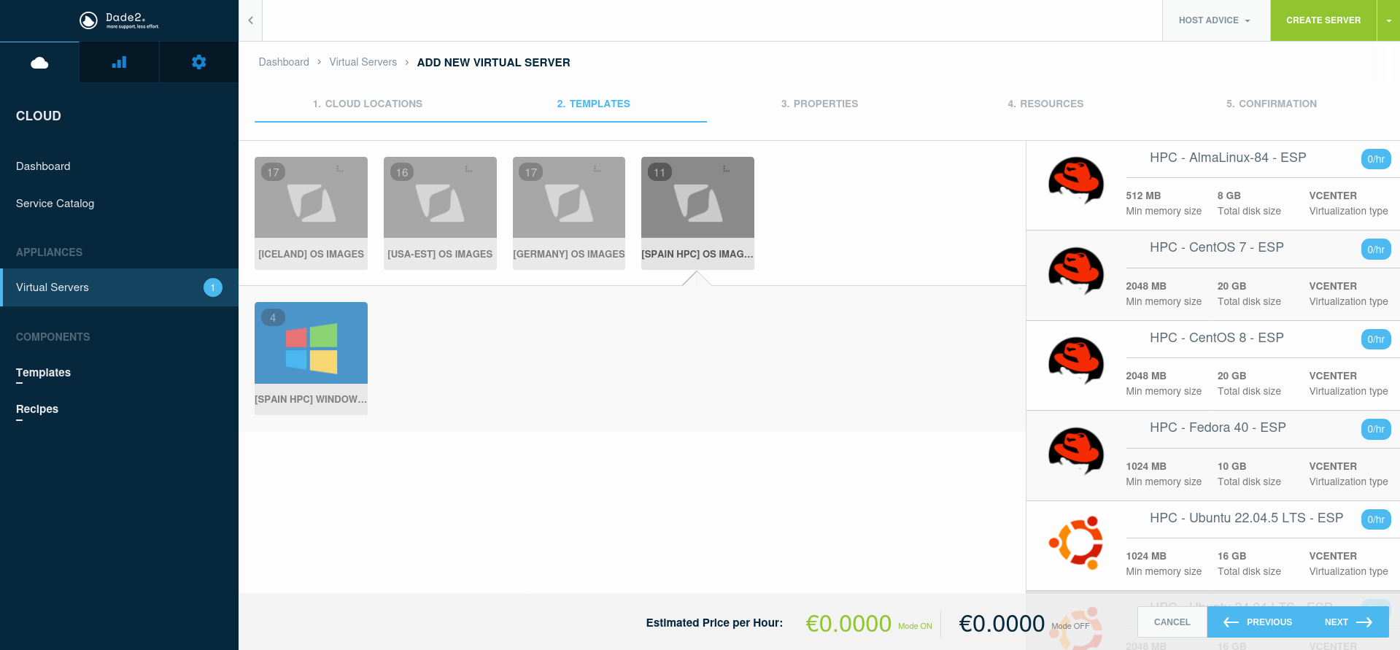Go to the 5. CONFIRMATION step

click(1272, 104)
